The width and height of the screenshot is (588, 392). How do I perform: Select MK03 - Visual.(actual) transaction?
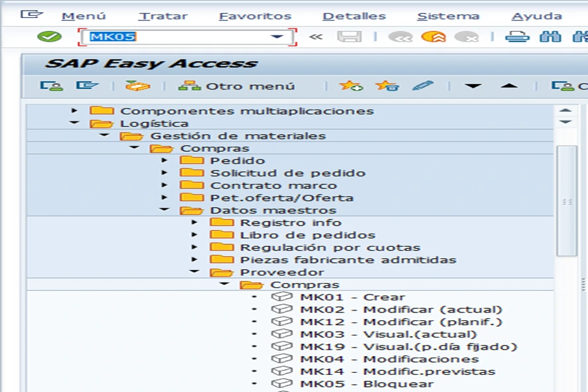pyautogui.click(x=388, y=334)
